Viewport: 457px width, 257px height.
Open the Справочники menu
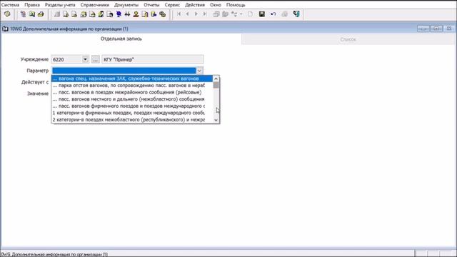95,5
